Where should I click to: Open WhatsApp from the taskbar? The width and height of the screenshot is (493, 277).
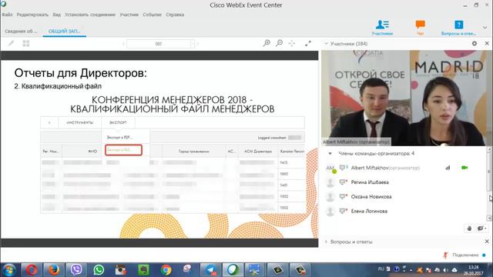click(x=99, y=270)
